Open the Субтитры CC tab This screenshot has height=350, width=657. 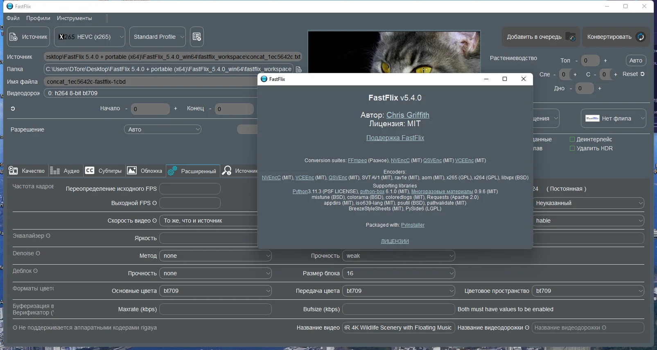[104, 171]
